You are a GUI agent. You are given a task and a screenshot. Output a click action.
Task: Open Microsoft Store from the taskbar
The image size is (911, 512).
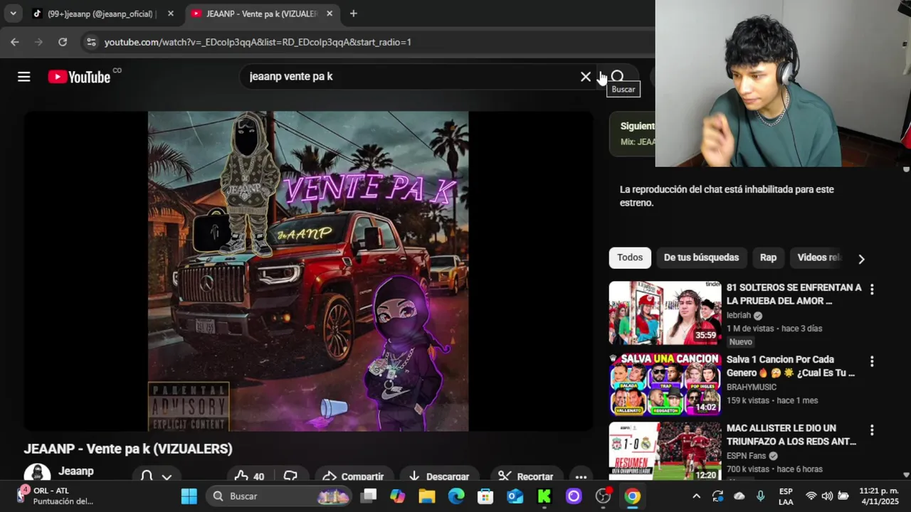485,496
